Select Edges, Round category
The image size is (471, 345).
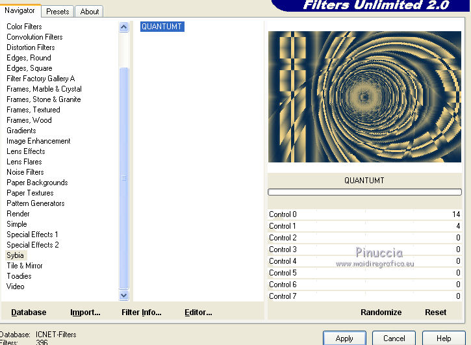coord(29,58)
